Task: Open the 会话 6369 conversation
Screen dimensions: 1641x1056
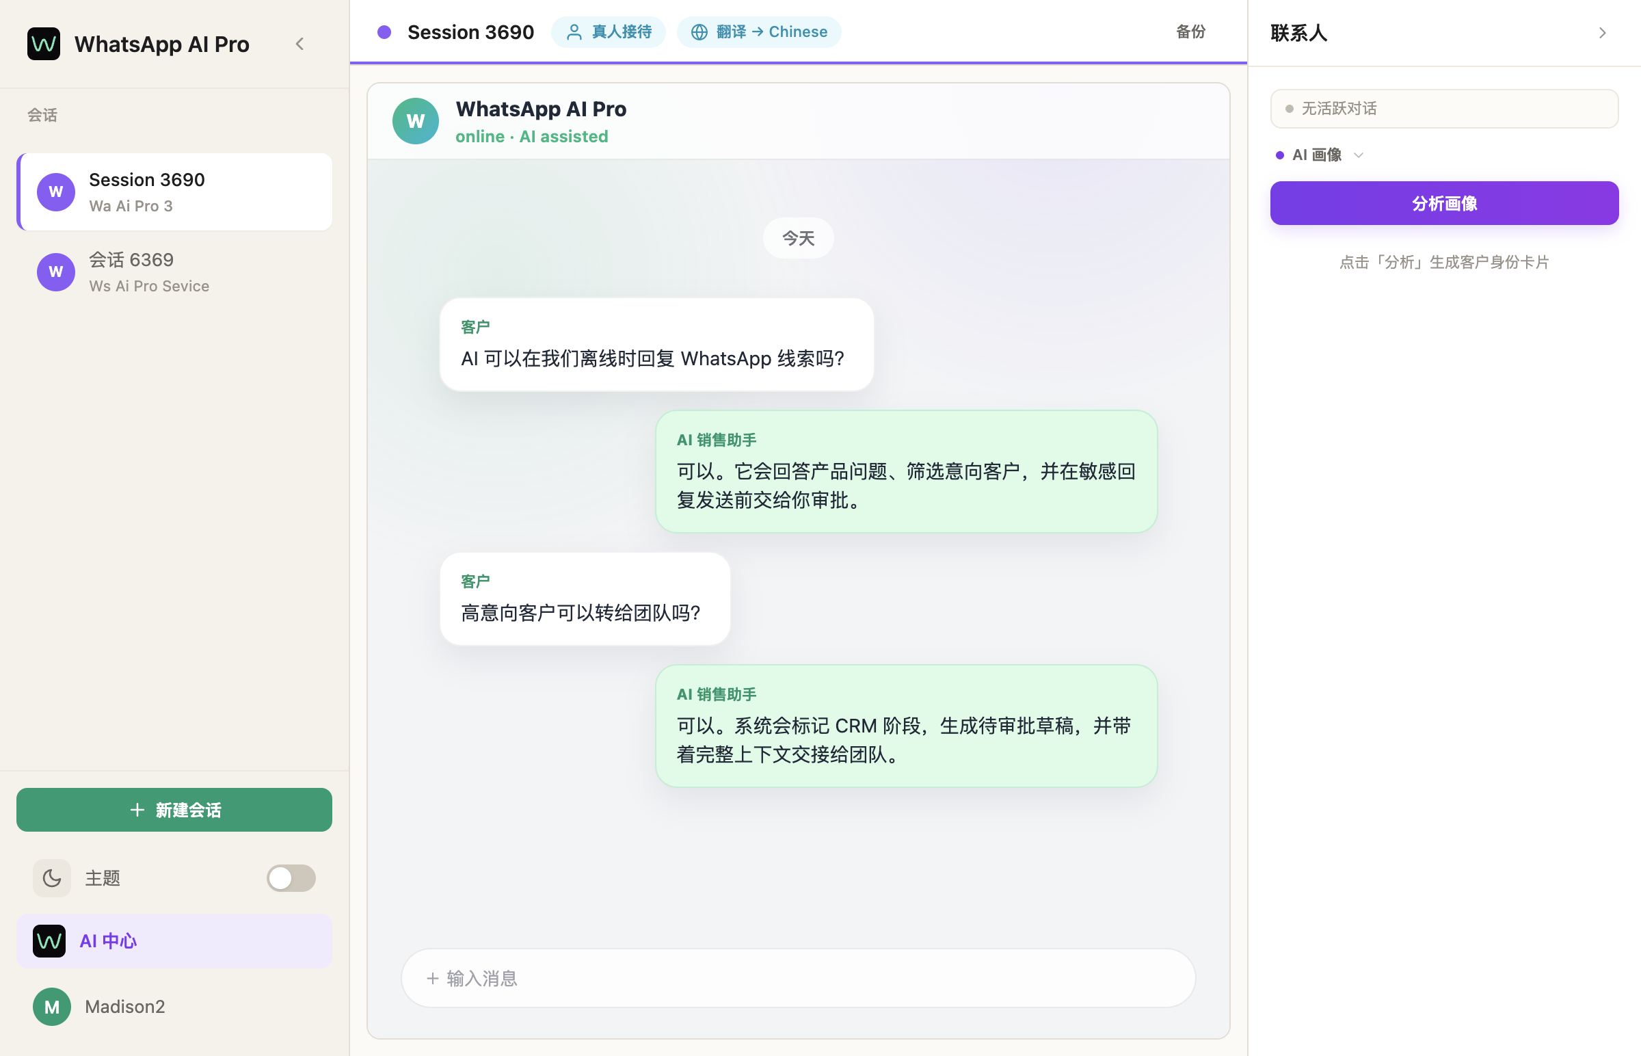Action: (x=175, y=272)
